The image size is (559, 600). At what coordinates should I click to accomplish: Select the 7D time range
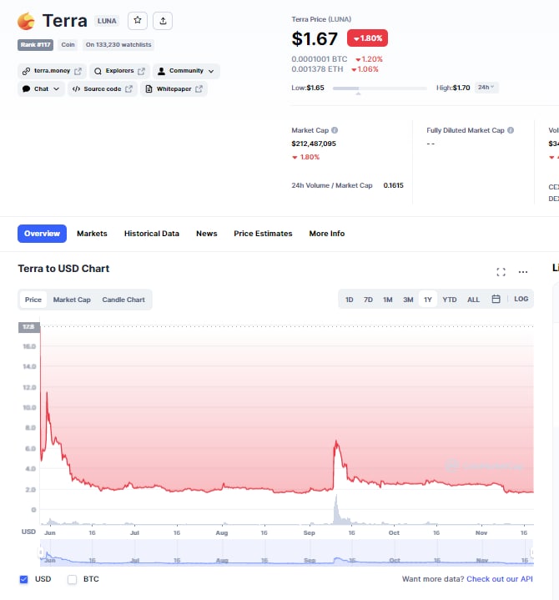(368, 300)
